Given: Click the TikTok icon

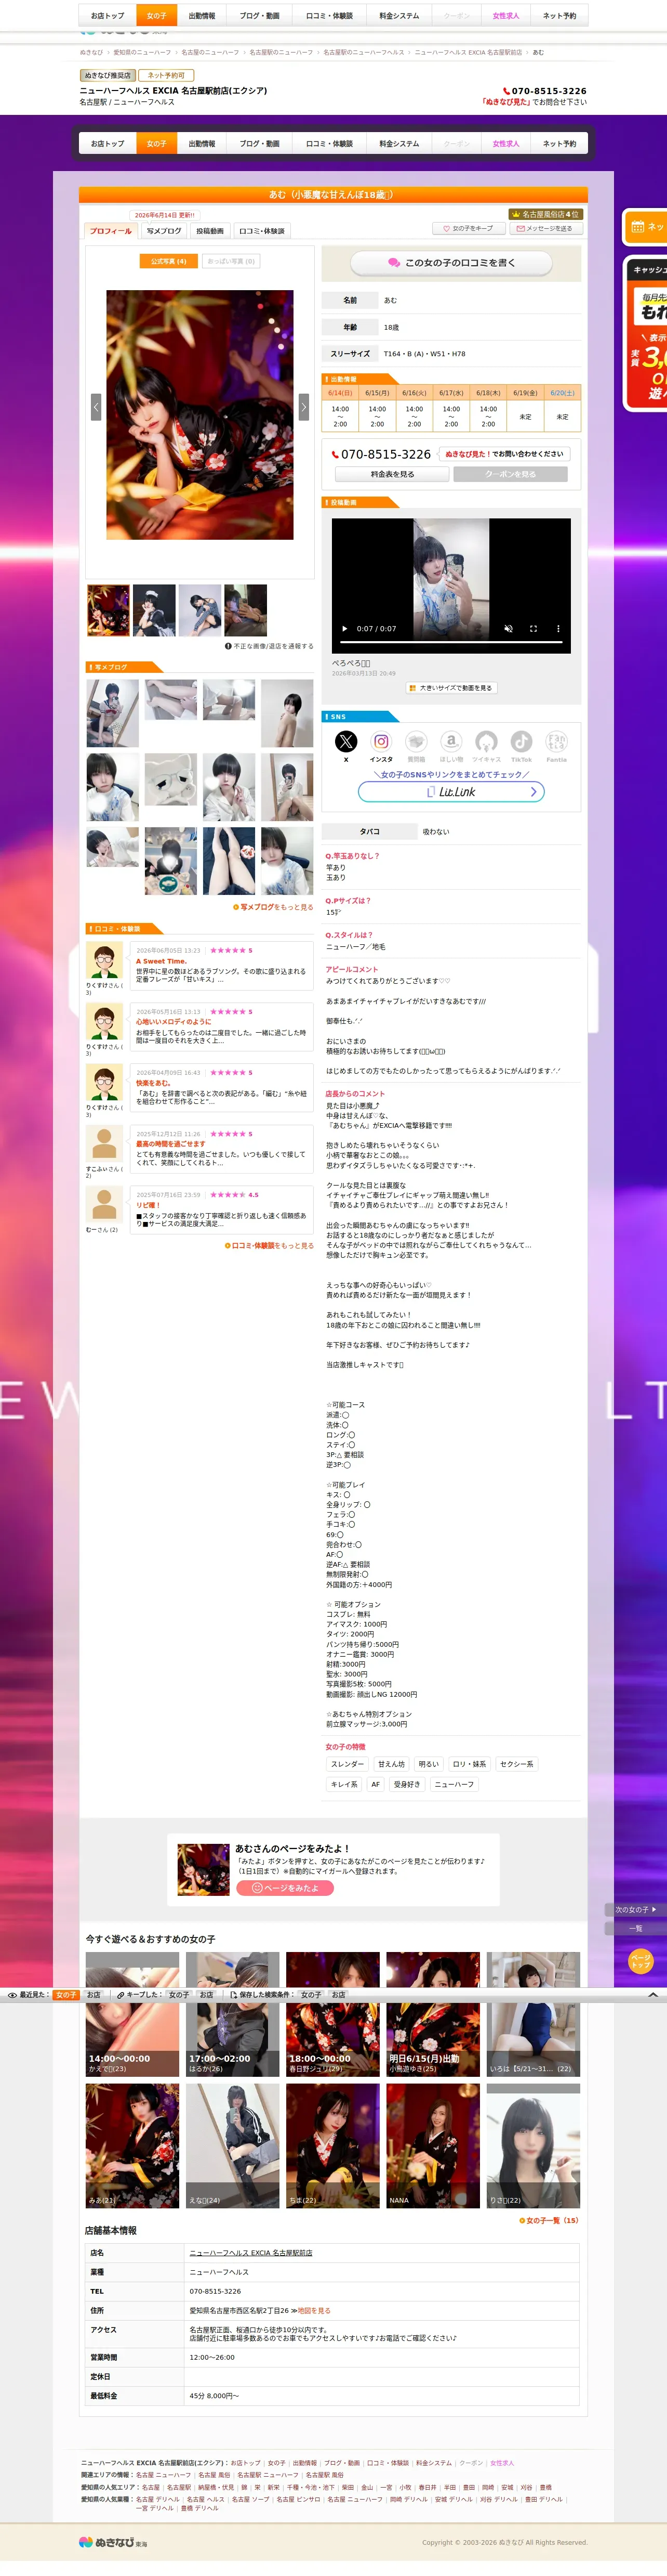Looking at the screenshot, I should [521, 741].
